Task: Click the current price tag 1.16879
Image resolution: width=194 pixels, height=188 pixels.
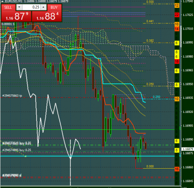Action: [x=188, y=149]
